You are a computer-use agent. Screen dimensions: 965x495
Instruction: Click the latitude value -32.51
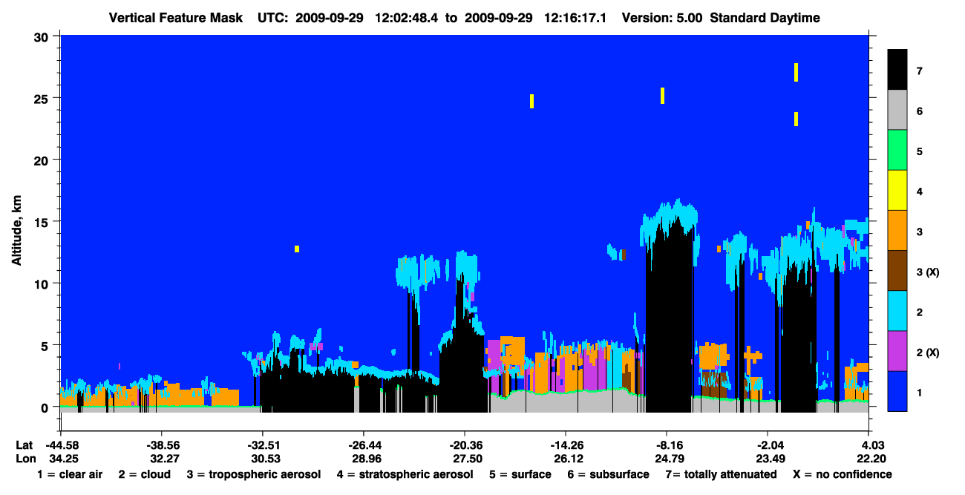(262, 445)
